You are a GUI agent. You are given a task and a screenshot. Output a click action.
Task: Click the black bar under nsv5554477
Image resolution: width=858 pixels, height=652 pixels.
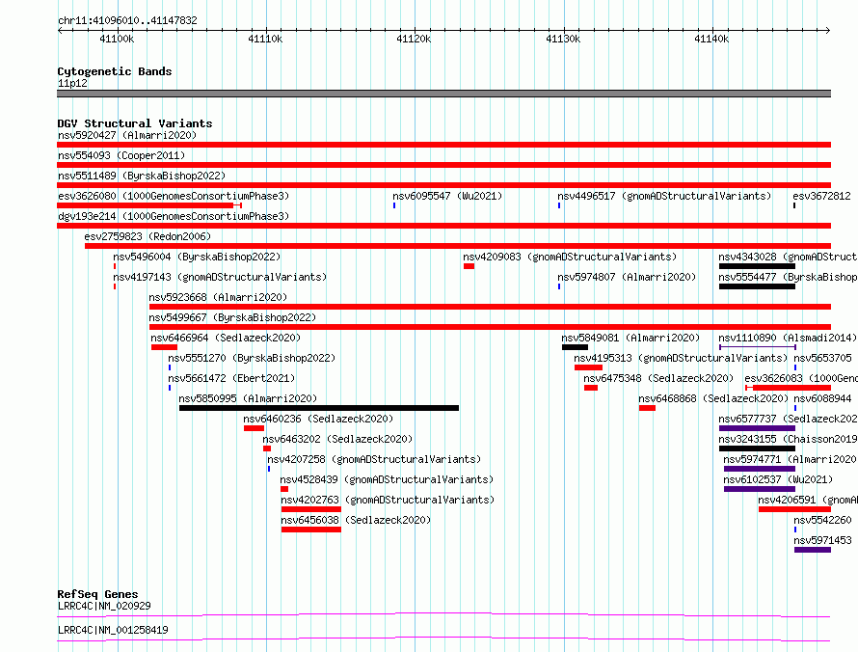[758, 286]
